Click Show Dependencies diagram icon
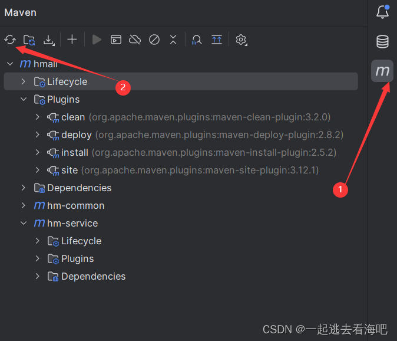This screenshot has height=341, width=397. tap(217, 40)
